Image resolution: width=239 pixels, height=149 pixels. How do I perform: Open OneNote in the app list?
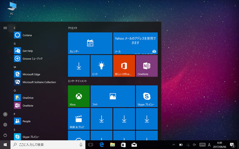coord(24,105)
